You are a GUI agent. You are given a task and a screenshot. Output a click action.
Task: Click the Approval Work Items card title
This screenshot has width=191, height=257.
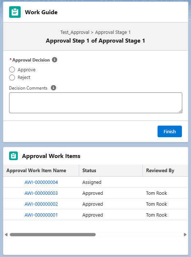51,156
